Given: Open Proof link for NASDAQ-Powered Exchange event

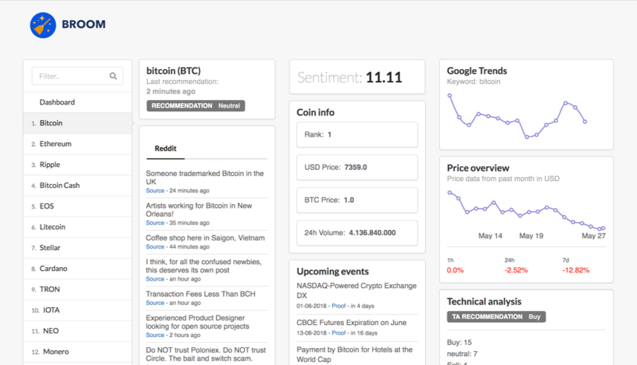Looking at the screenshot, I should (x=339, y=306).
